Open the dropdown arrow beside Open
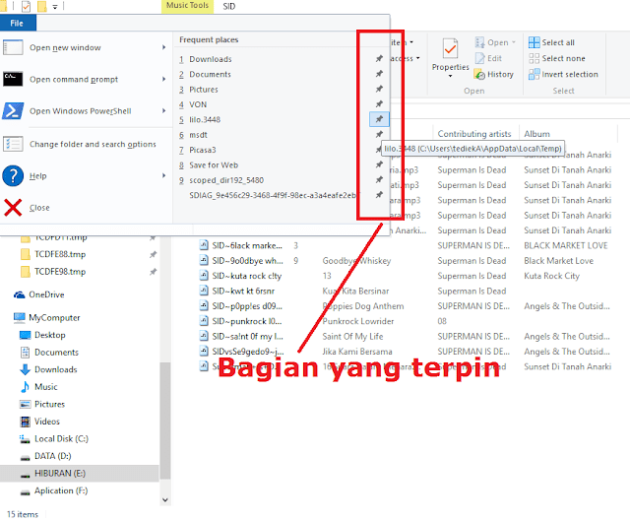Image resolution: width=630 pixels, height=521 pixels. coord(513,42)
